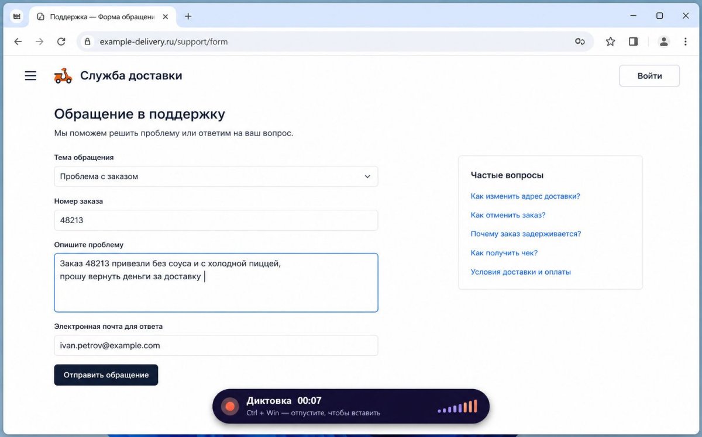This screenshot has width=702, height=437.
Task: Click the Служба доставки site title
Action: [131, 76]
